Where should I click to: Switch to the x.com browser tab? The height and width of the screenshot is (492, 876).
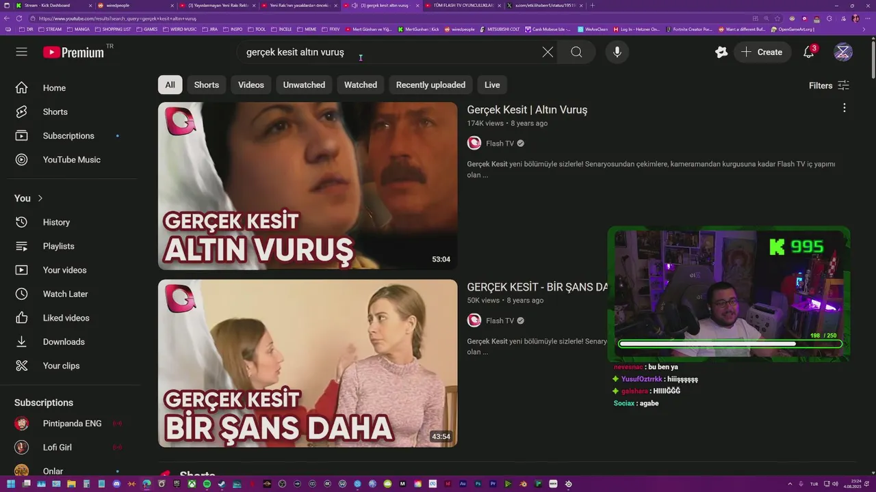click(x=544, y=5)
